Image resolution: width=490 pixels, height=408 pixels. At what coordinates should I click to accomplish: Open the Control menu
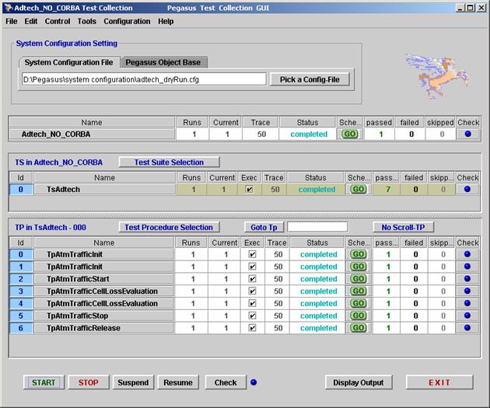58,21
